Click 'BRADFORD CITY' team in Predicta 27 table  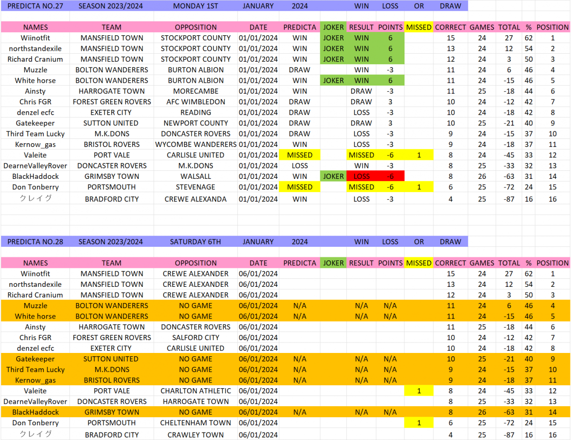pos(112,199)
